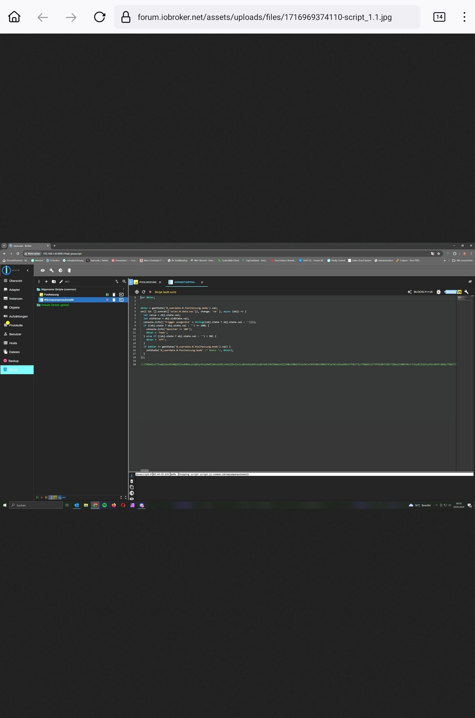Open the mobile browser tab switcher showing 14
This screenshot has height=718, width=475.
click(439, 17)
